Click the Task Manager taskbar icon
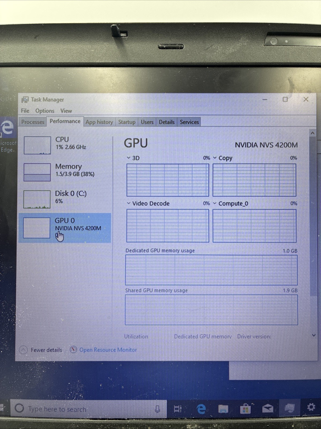The image size is (321, 429). click(x=289, y=408)
